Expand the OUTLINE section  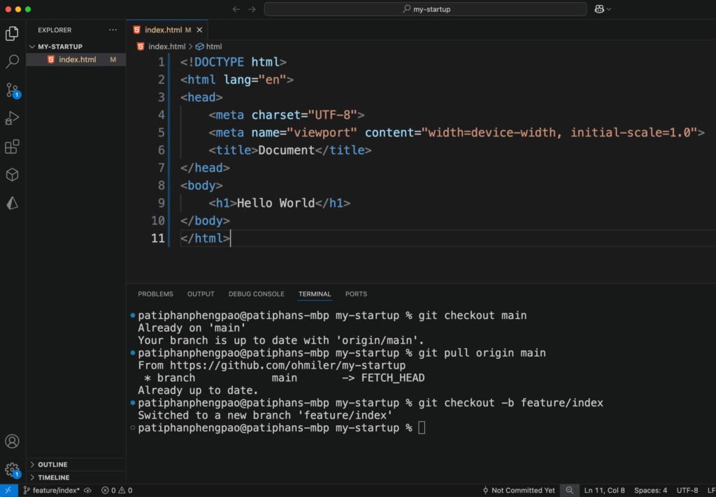click(x=53, y=465)
